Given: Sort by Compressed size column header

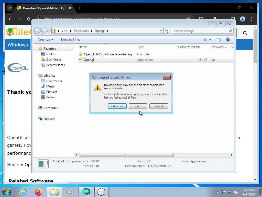Looking at the screenshot, I should click(x=189, y=47).
